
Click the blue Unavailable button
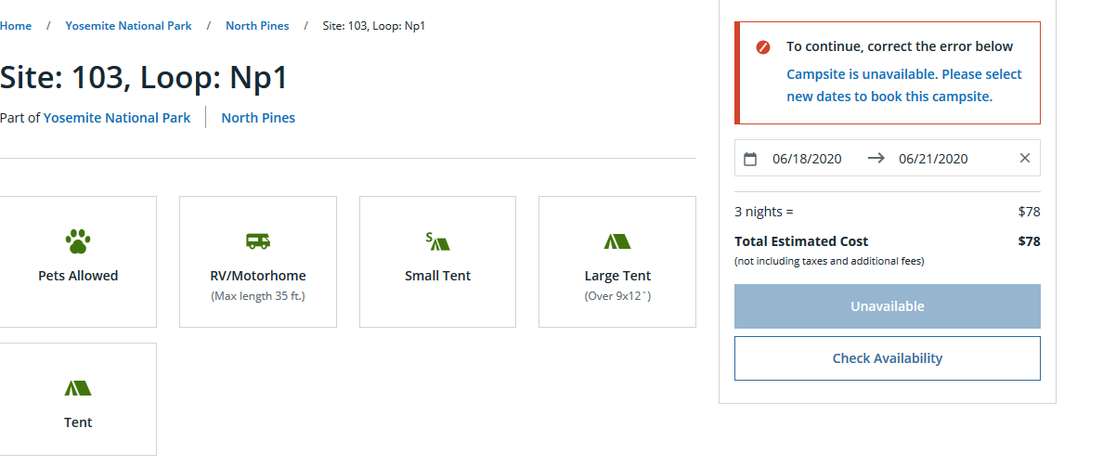[x=887, y=306]
